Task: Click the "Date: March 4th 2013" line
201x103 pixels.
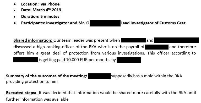Action: (41, 10)
